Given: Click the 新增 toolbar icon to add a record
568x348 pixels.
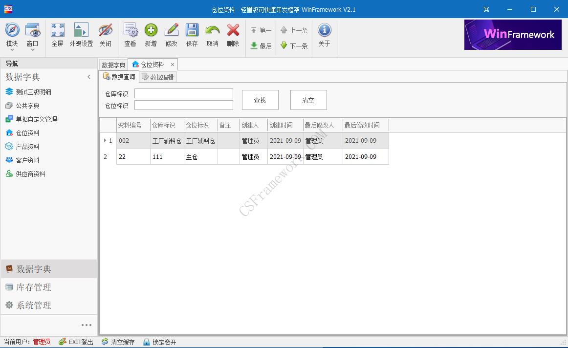Looking at the screenshot, I should (151, 34).
